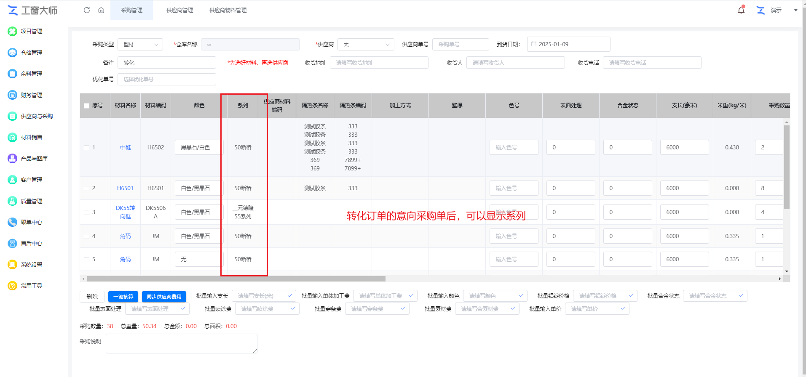The image size is (806, 377).
Task: Open the 供应商 dropdown
Action: click(x=366, y=45)
